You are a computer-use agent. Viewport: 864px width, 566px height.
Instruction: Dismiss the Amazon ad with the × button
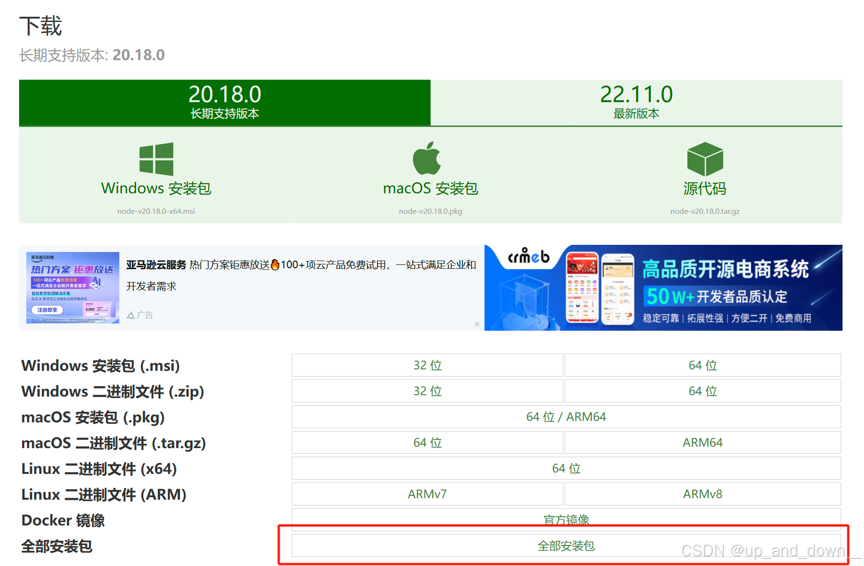pos(477,324)
